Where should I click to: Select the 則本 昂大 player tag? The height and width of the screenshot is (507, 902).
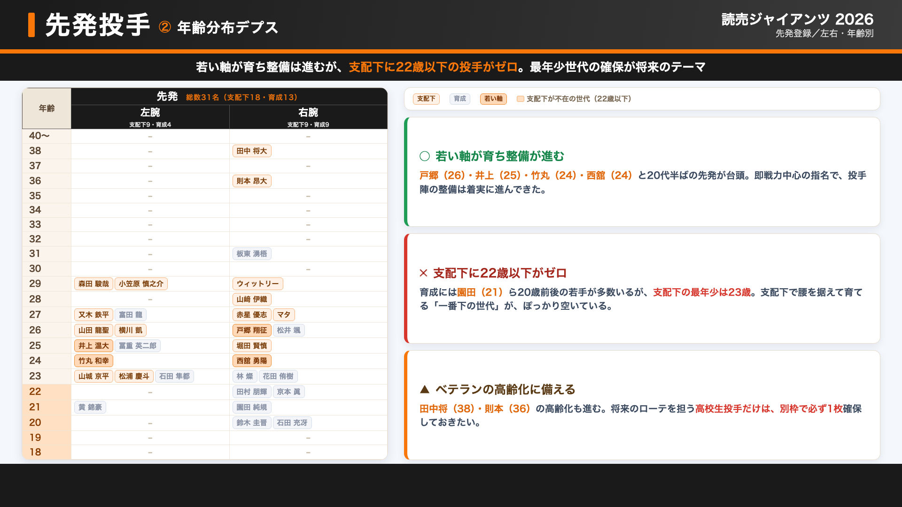pos(252,181)
